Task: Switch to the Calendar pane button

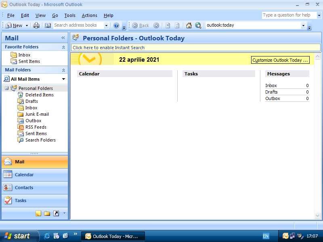Action: (35, 175)
